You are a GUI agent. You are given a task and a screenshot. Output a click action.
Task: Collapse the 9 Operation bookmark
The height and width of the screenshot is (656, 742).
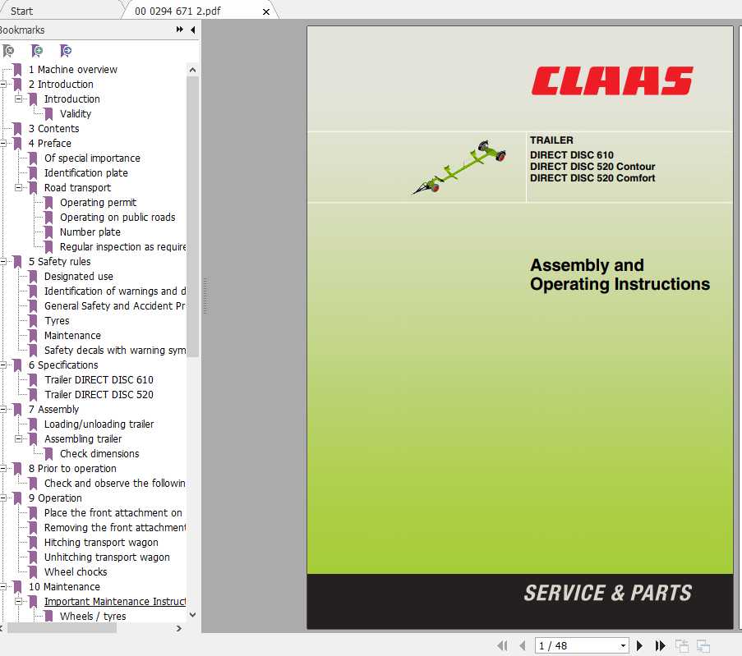pyautogui.click(x=2, y=498)
